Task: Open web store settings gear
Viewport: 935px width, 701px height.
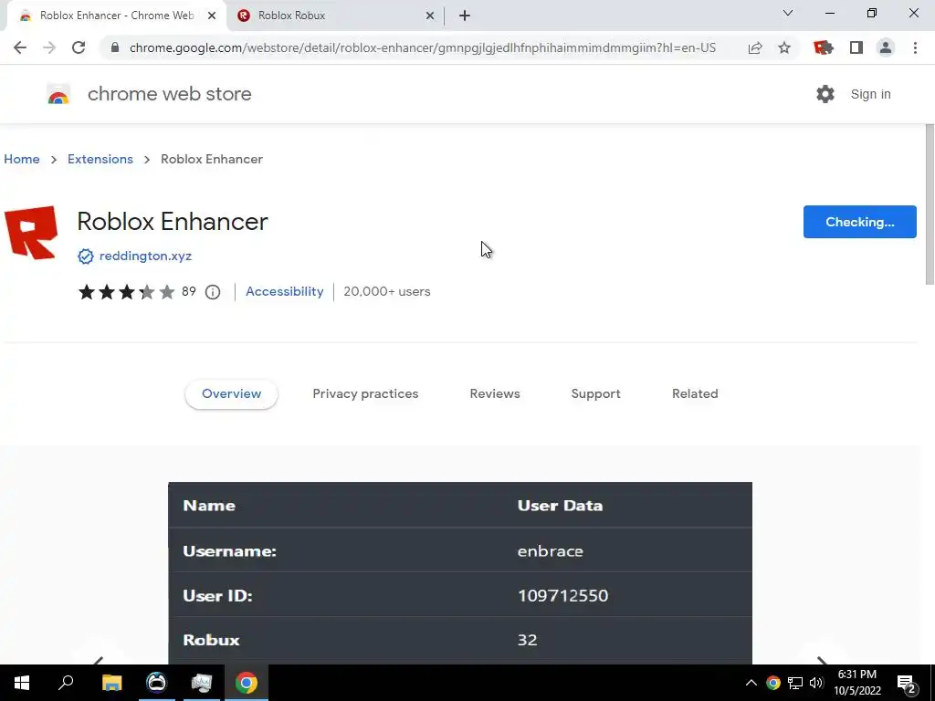Action: [825, 94]
